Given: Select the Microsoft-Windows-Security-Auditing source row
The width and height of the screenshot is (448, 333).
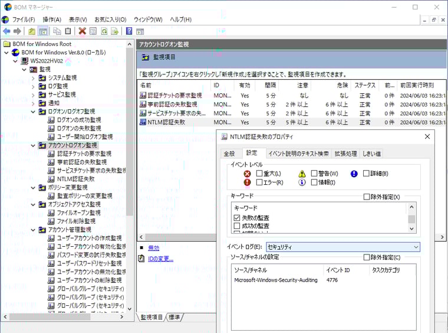Looking at the screenshot, I should [324, 280].
